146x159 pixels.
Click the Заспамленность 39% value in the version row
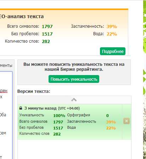[x=111, y=122]
